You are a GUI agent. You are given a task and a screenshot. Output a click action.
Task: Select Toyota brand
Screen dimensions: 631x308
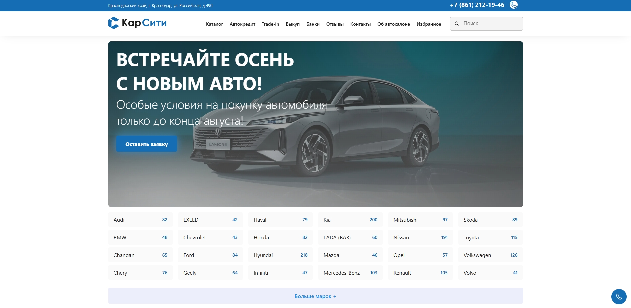490,237
